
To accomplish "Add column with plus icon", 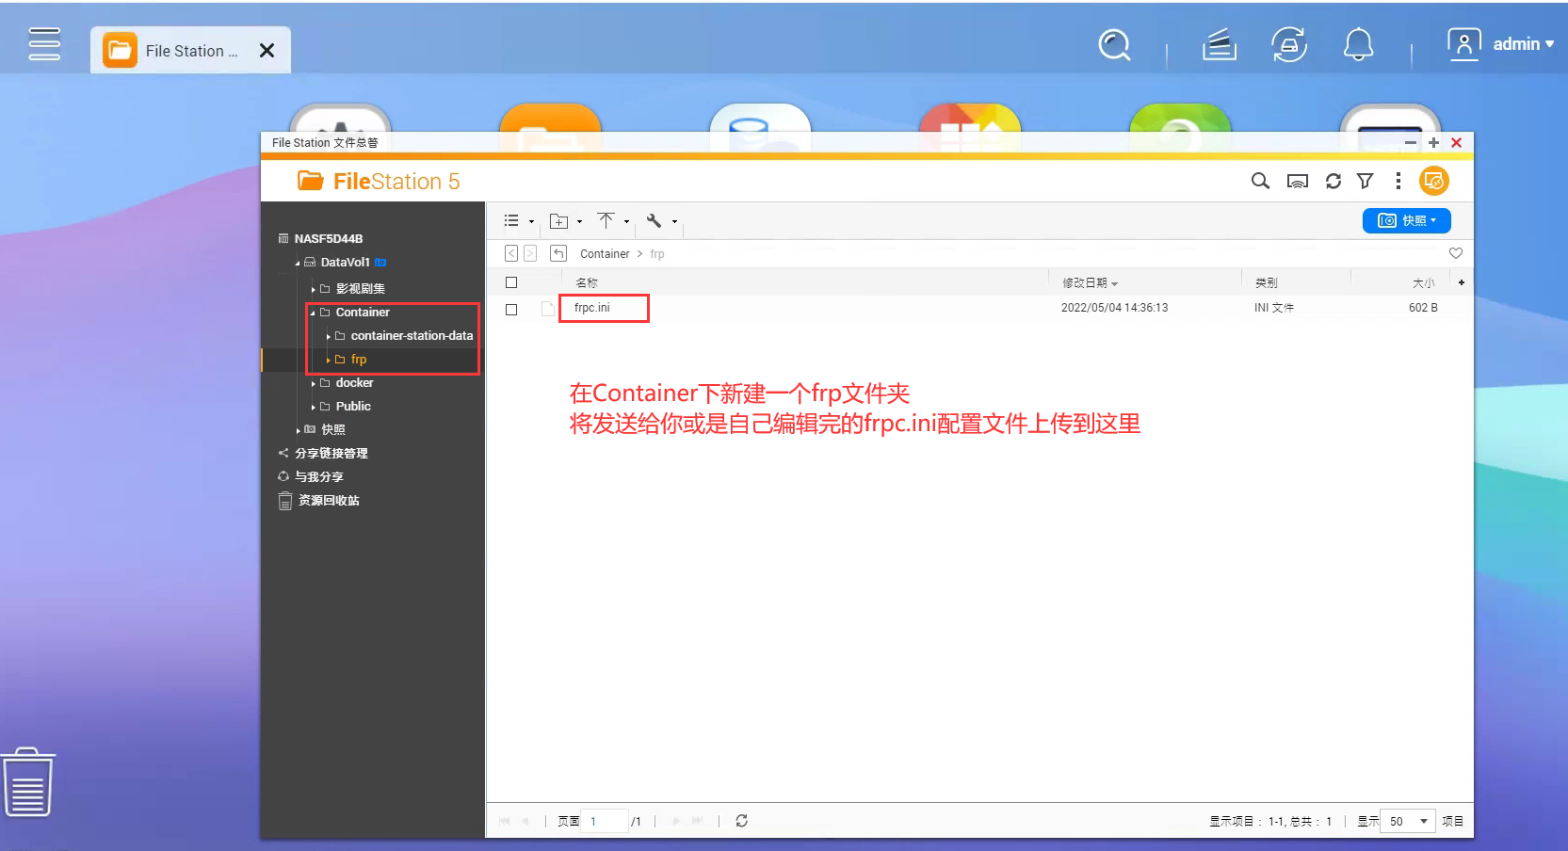I will pos(1462,282).
